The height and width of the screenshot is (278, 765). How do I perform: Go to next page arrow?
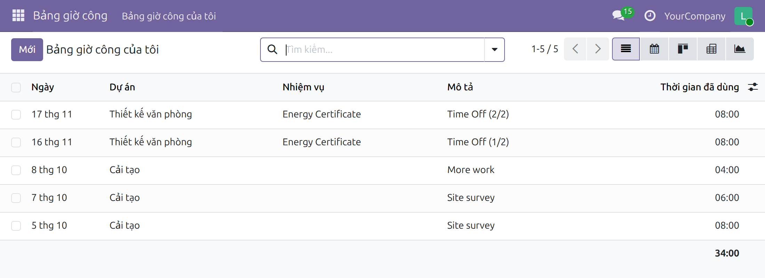[x=598, y=49]
